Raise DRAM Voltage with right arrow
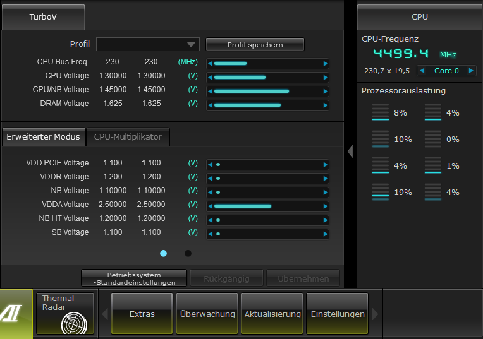The width and height of the screenshot is (483, 339). coord(326,105)
